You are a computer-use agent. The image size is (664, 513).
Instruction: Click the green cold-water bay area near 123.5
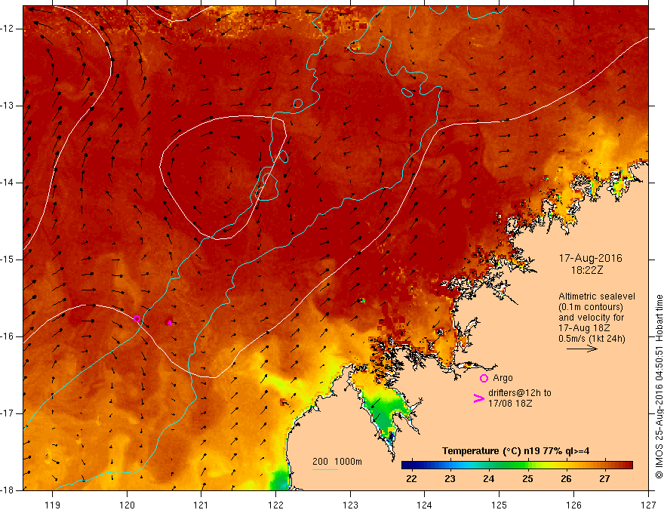383,413
